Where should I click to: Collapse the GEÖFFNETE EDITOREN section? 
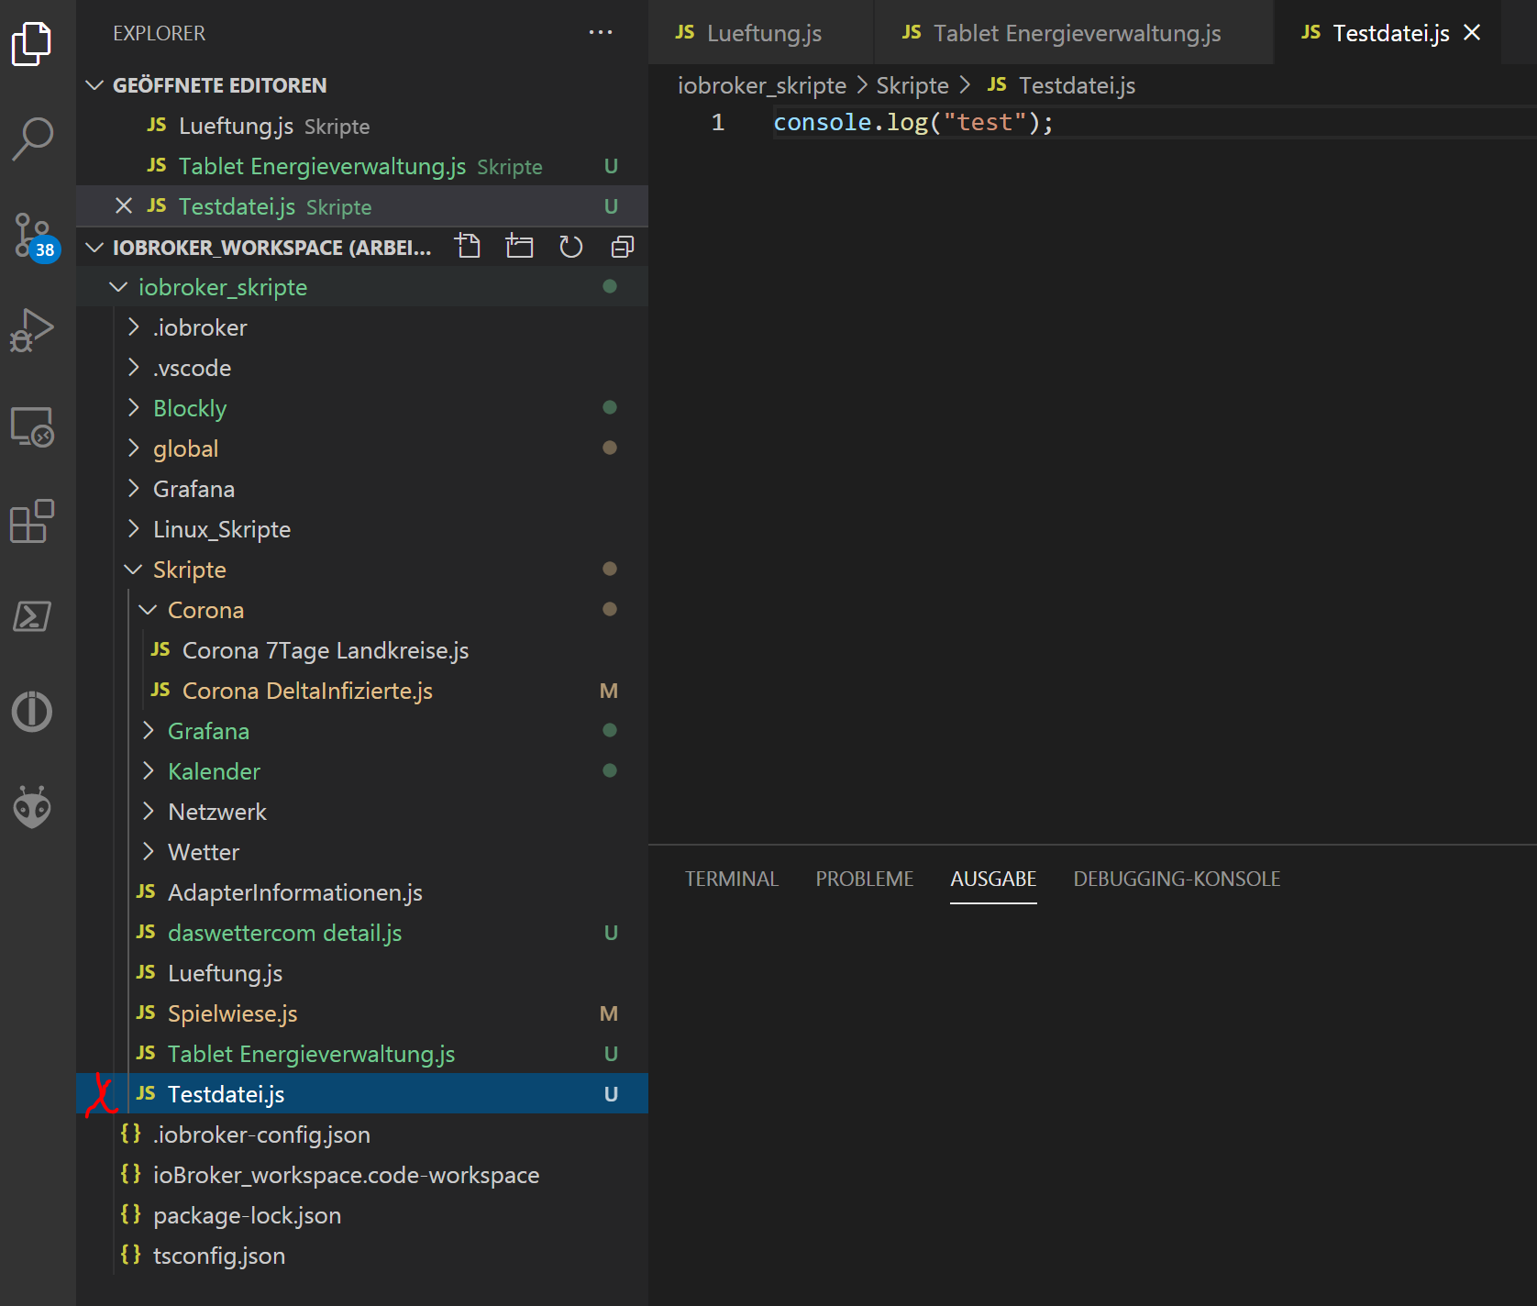click(x=94, y=84)
